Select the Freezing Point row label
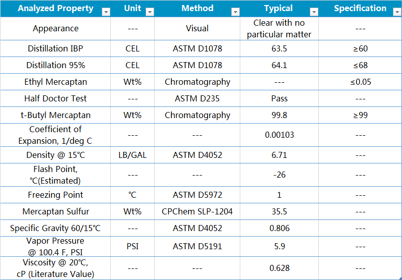Screen dimensions: 402x280 55,195
